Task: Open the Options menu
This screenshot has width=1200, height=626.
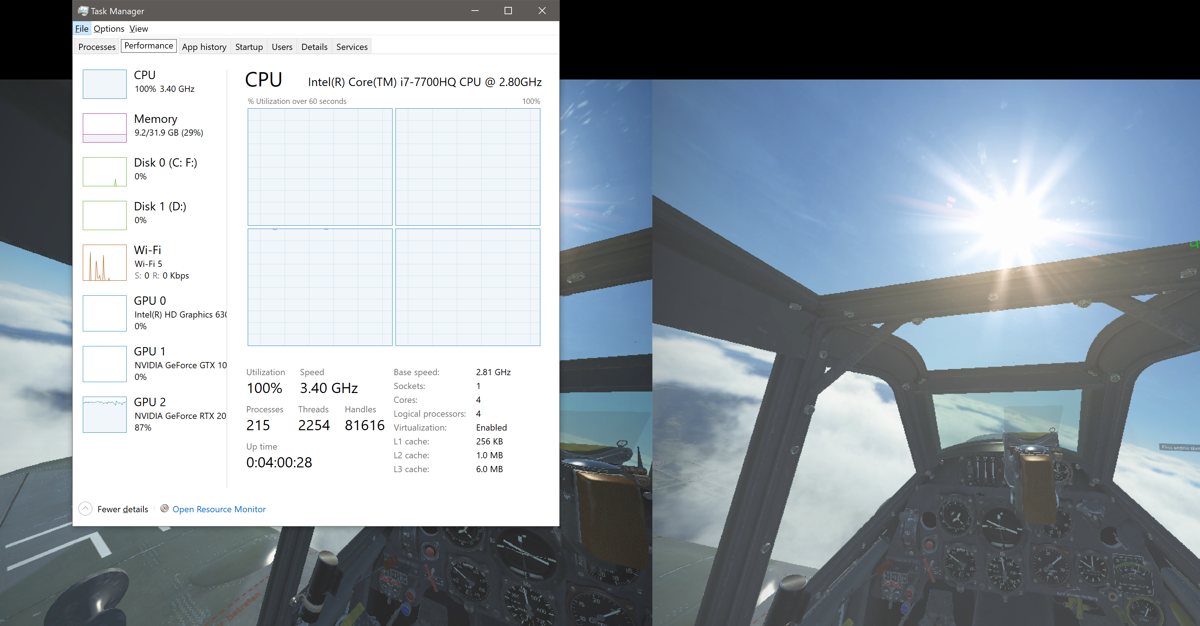Action: pos(108,29)
